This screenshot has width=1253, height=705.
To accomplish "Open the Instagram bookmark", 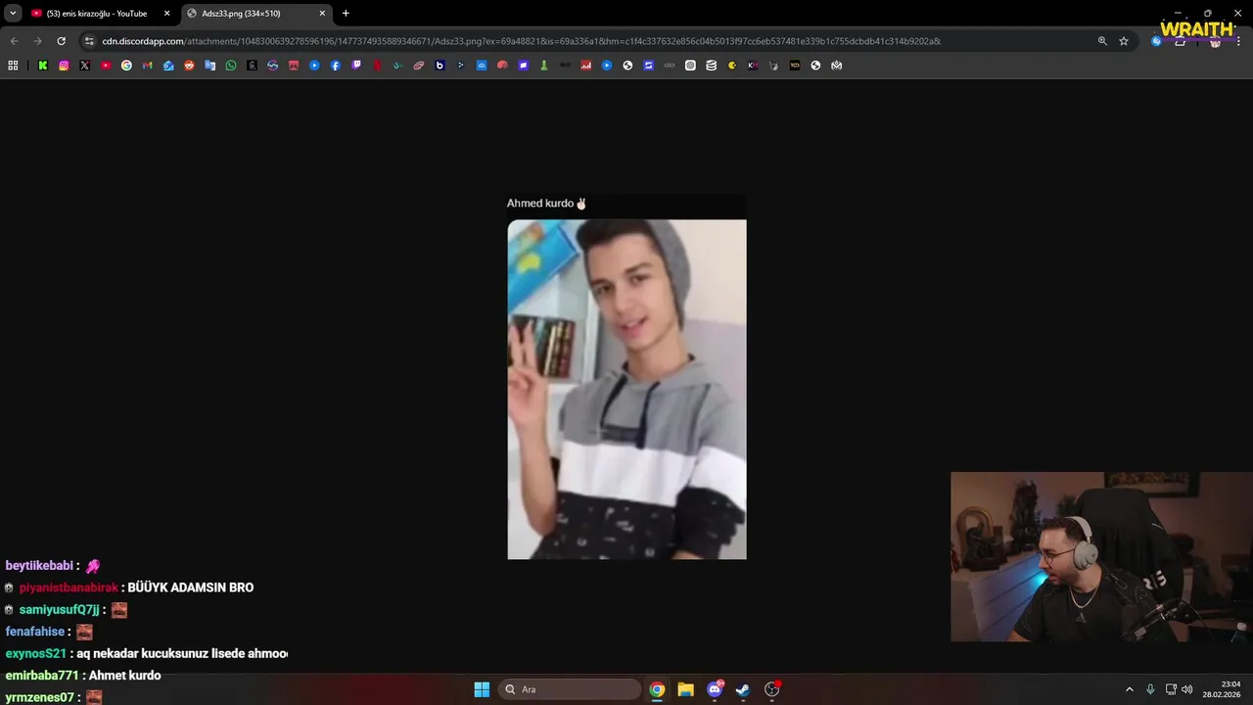I will pos(64,66).
